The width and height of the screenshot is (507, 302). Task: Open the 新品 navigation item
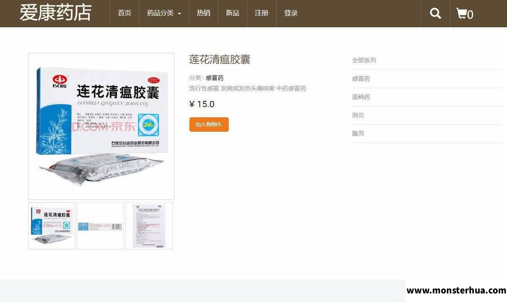pyautogui.click(x=233, y=13)
